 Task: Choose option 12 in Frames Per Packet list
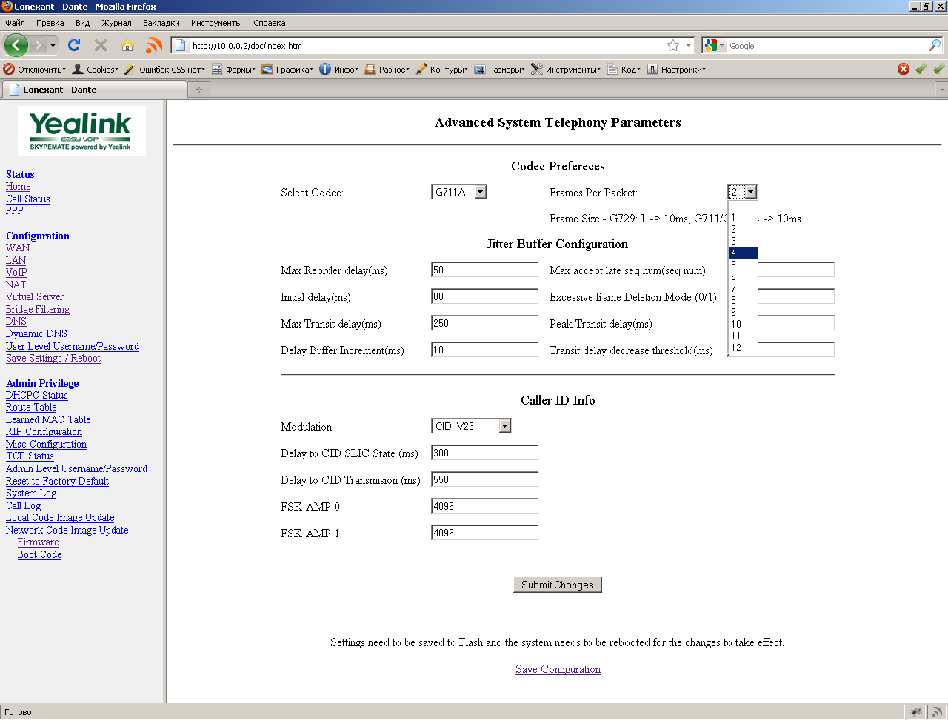[x=743, y=348]
